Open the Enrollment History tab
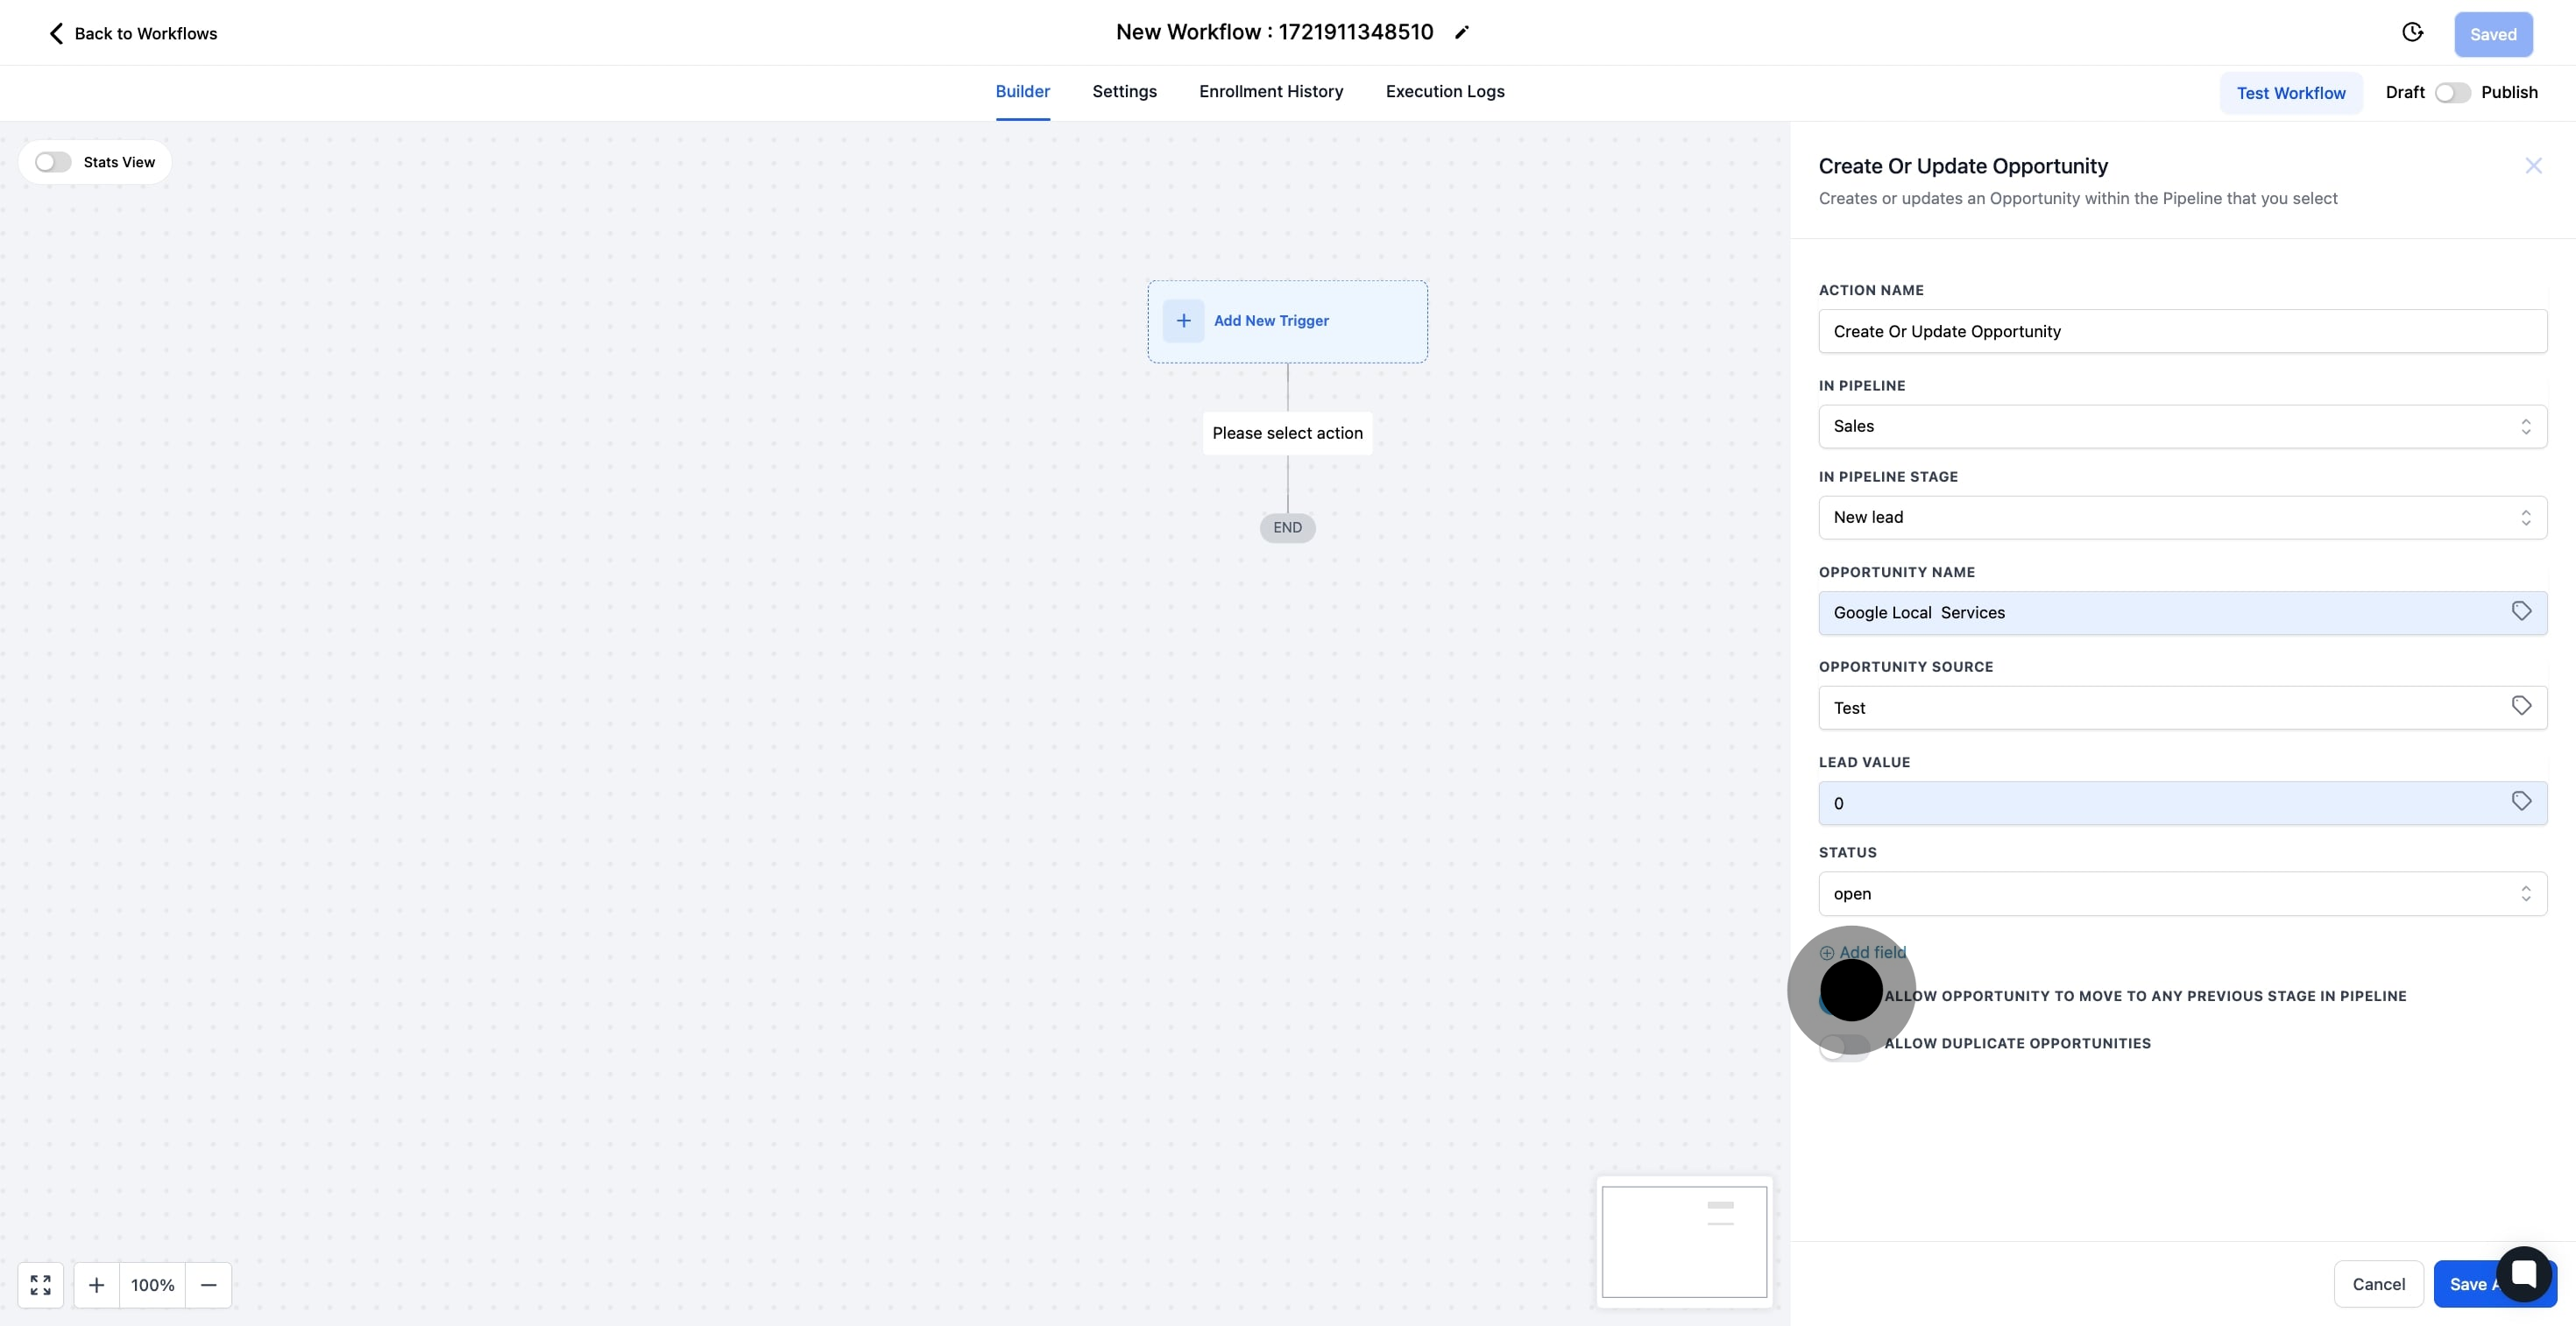This screenshot has height=1326, width=2576. [x=1271, y=92]
